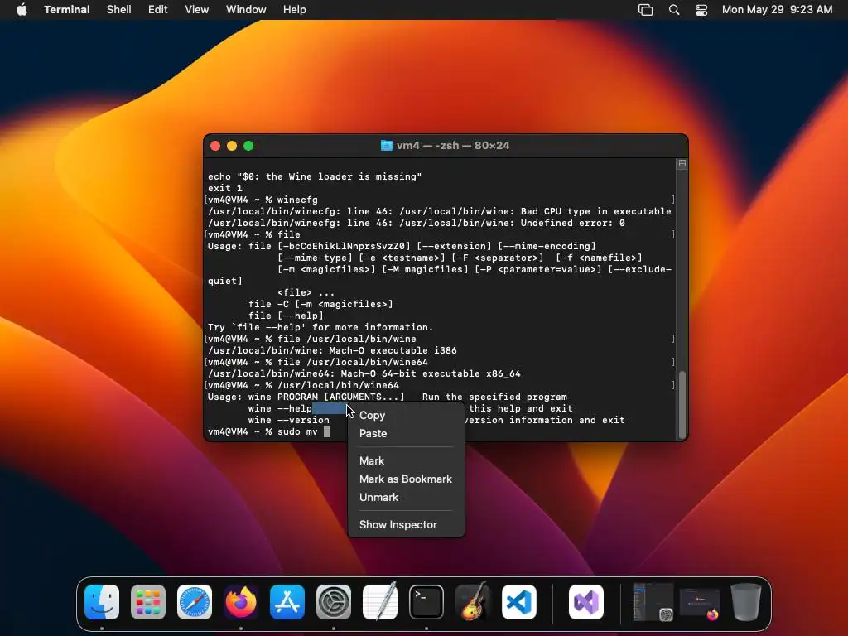Open Finder from the Dock
The width and height of the screenshot is (848, 636).
coord(102,602)
